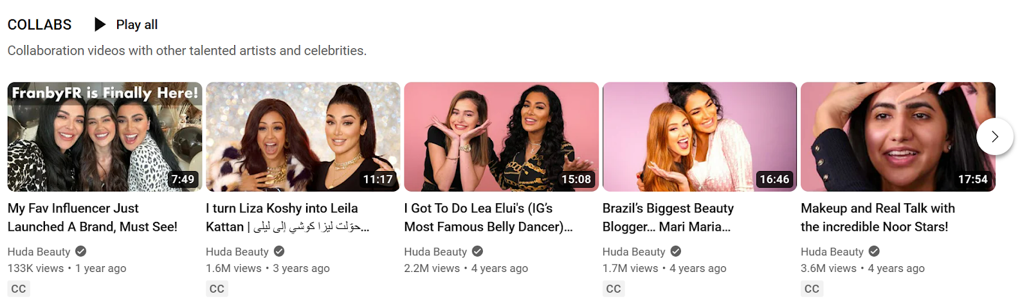Click verified badge under Liza Koshy video

(x=279, y=251)
